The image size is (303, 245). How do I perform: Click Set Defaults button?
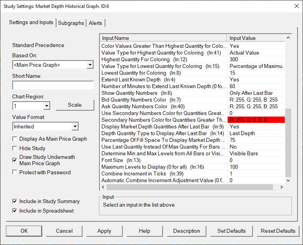point(231,231)
